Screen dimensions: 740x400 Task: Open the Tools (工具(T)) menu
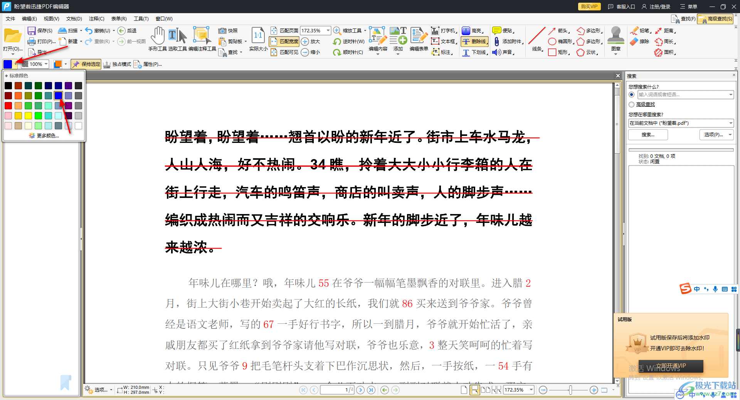tap(141, 18)
